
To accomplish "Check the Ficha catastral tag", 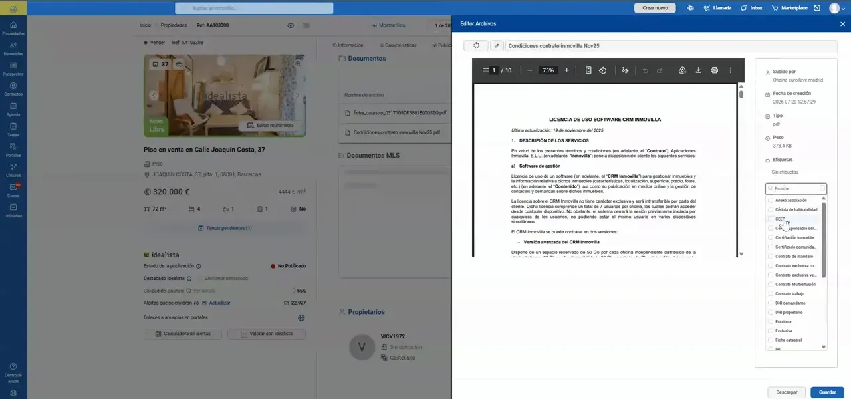I will tap(771, 340).
